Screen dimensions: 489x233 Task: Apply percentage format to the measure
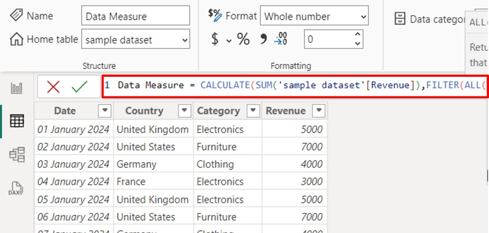(x=243, y=40)
